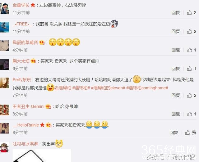This screenshot has height=162, width=199.
Task: Click 回复 under Perfy东东's comment
Action: [x=176, y=95]
